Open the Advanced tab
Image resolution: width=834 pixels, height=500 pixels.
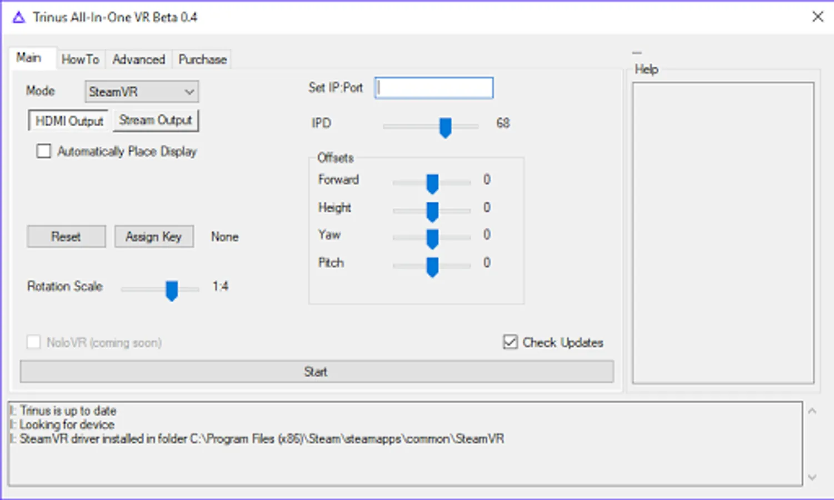coord(139,59)
